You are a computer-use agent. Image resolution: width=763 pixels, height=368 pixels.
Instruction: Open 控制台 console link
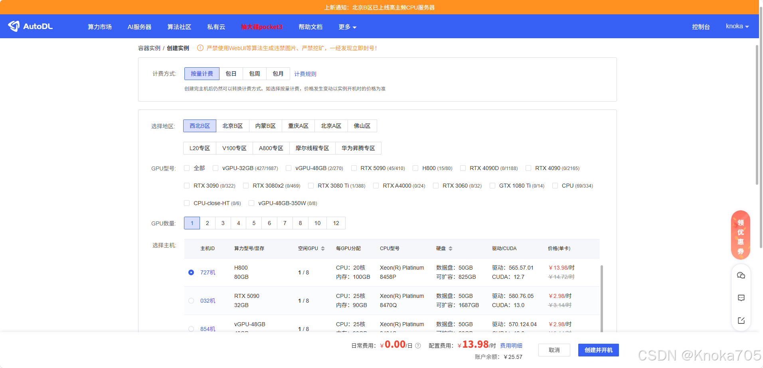tap(701, 27)
